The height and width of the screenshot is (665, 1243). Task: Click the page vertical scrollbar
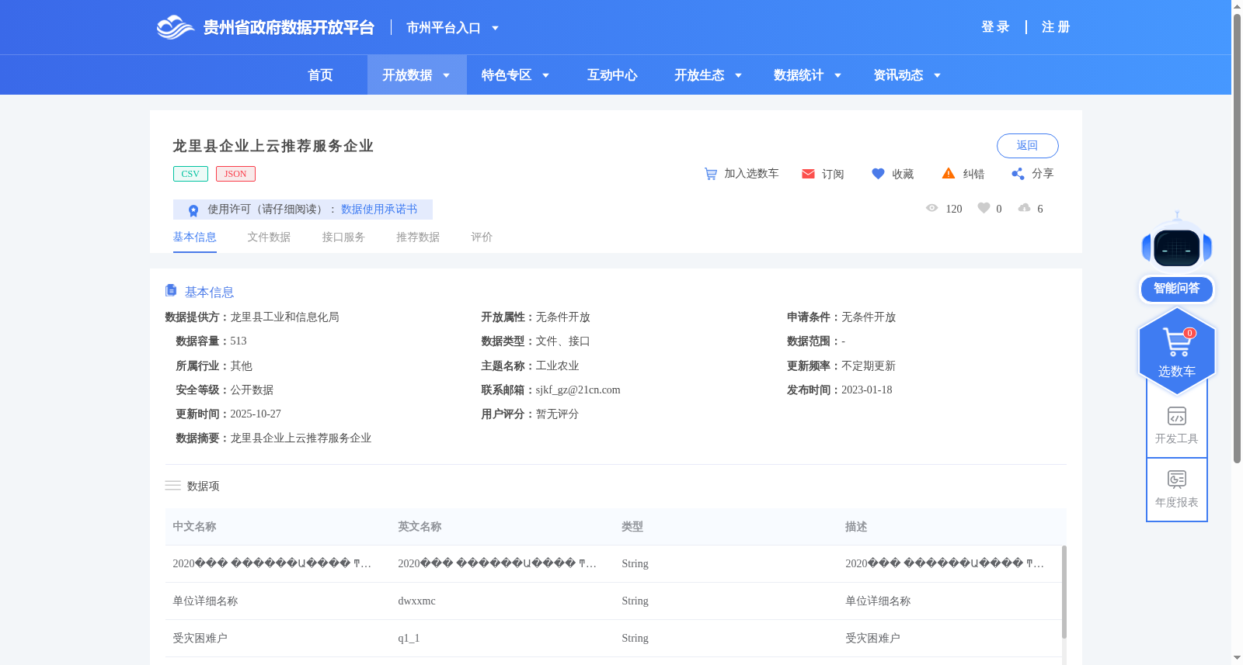(1237, 238)
